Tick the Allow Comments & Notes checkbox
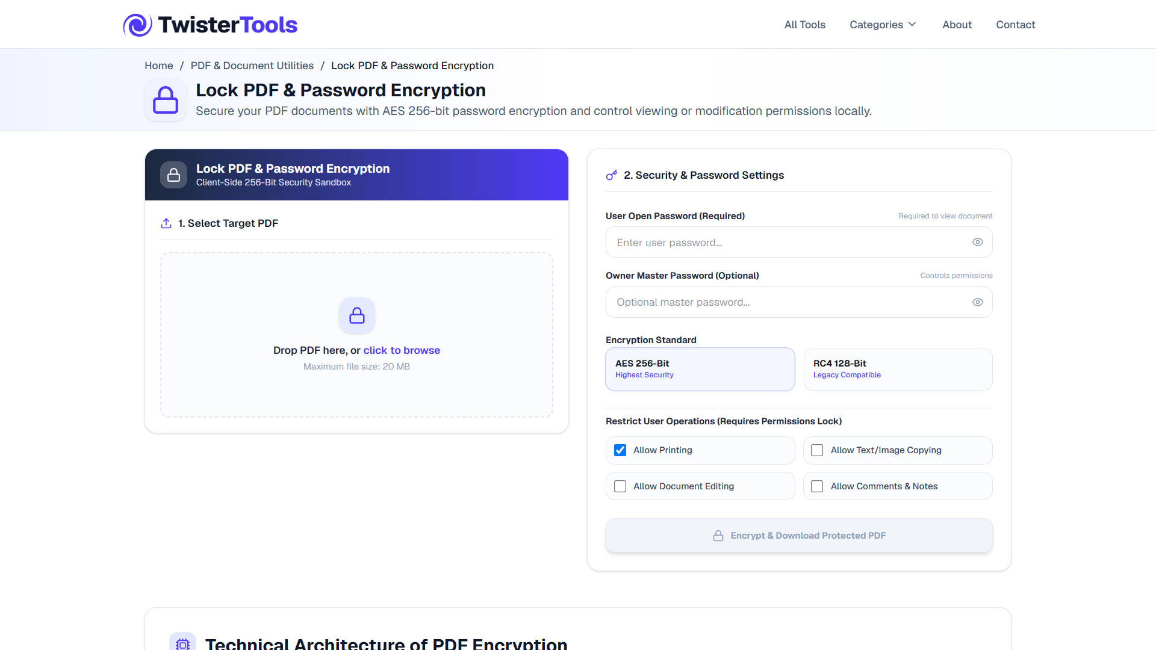 (x=817, y=486)
